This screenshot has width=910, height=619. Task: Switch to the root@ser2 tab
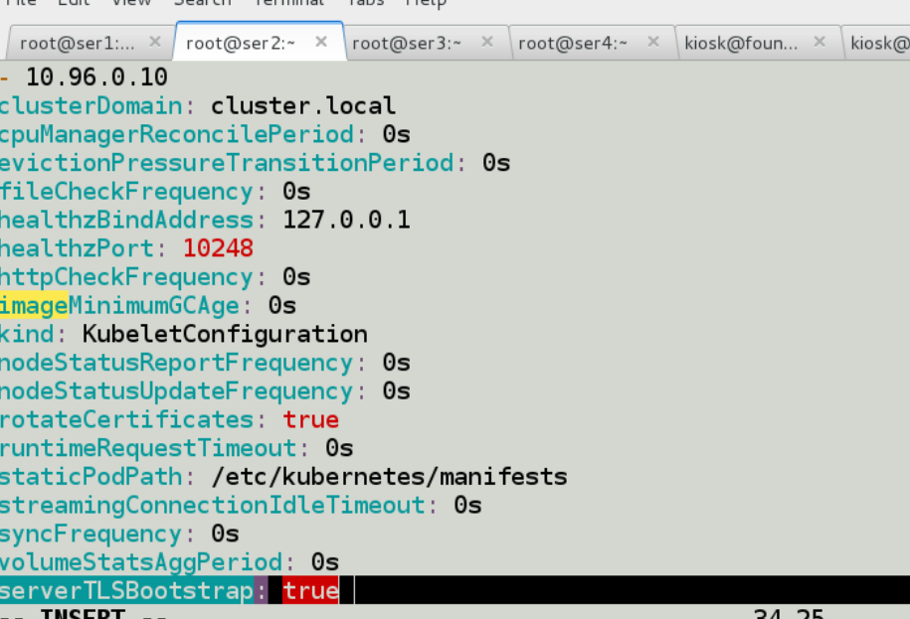pos(241,44)
